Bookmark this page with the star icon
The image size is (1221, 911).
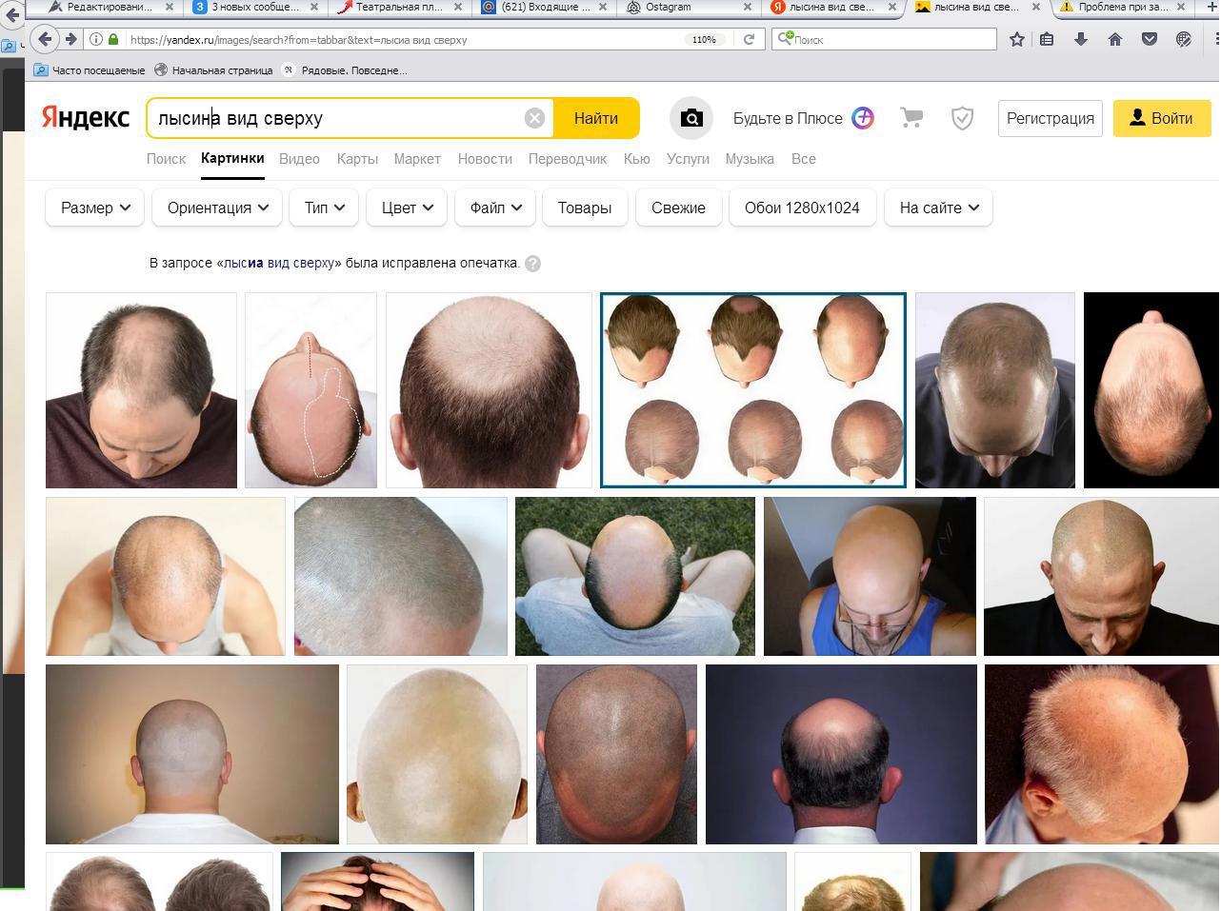point(1017,39)
